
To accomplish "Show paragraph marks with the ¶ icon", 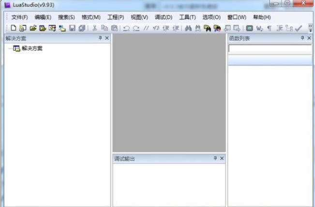I will 269,28.
